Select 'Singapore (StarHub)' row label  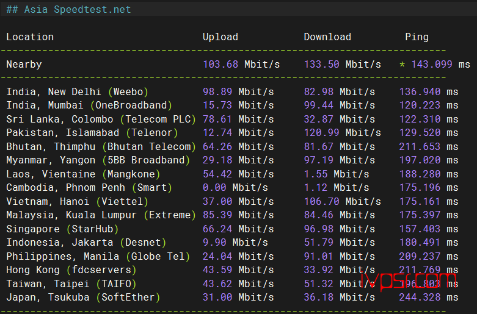coord(62,229)
